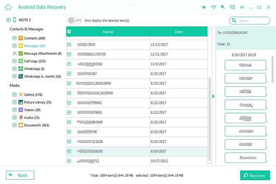This screenshot has height=184, width=276.
Task: Click the Android Data Recovery title
Action: tap(42, 7)
